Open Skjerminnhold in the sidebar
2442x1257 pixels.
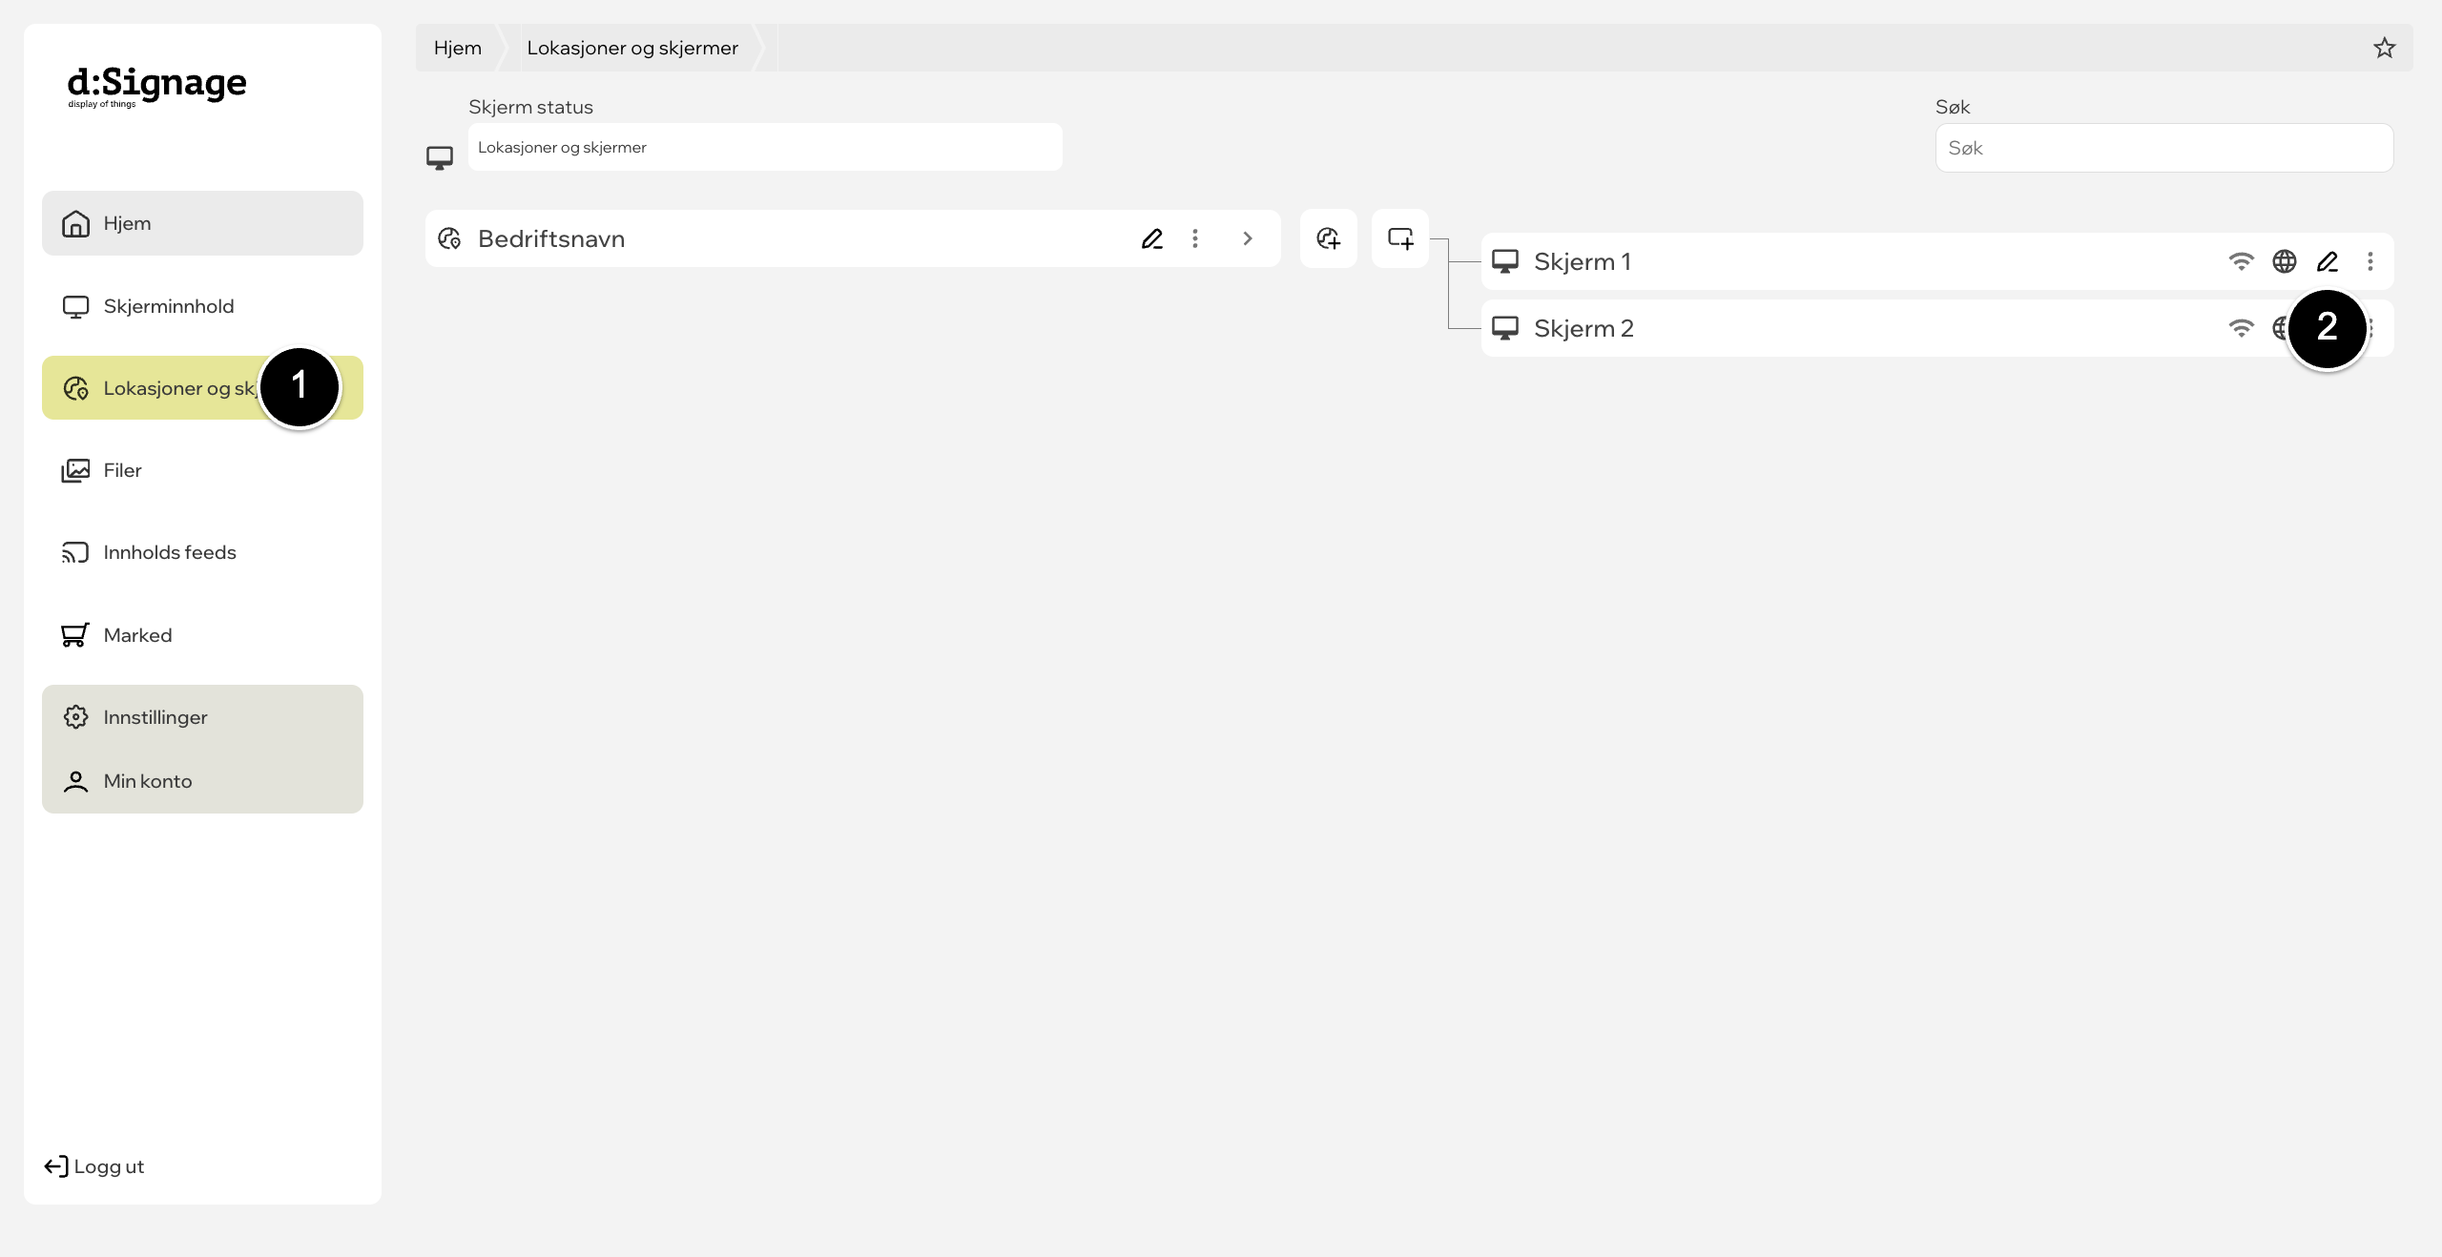[x=202, y=306]
